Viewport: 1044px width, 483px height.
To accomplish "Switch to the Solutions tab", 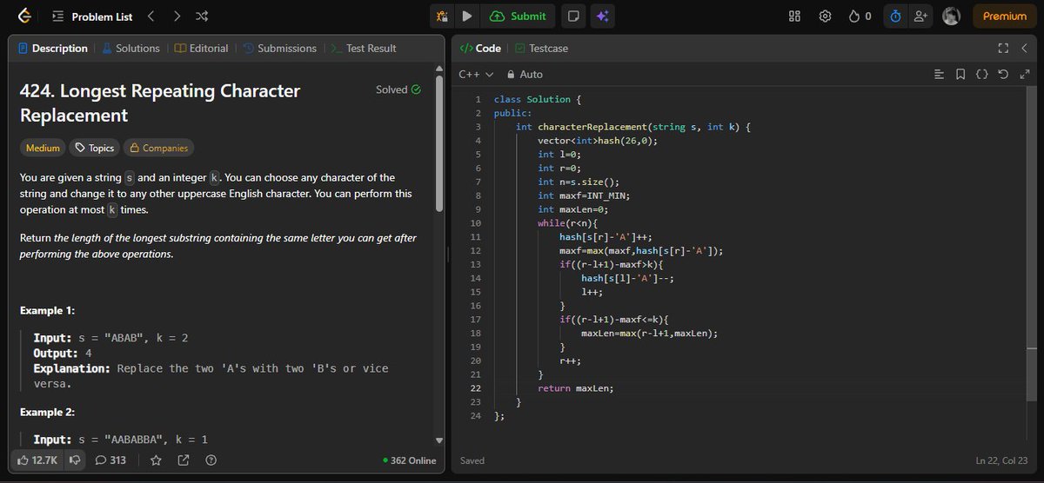I will pyautogui.click(x=131, y=49).
